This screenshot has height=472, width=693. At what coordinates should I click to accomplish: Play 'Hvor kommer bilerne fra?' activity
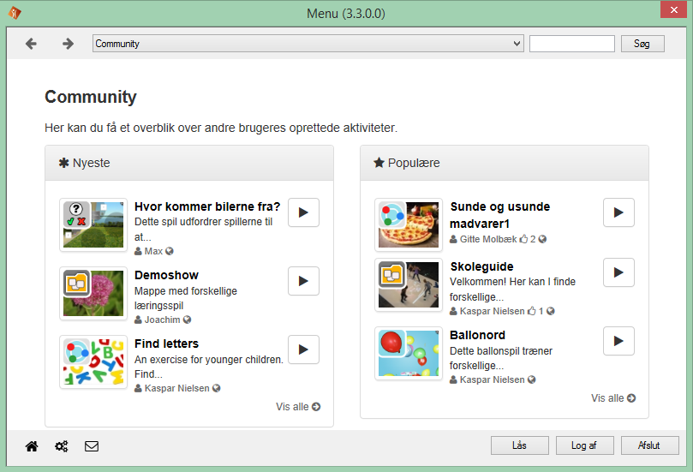pos(303,212)
